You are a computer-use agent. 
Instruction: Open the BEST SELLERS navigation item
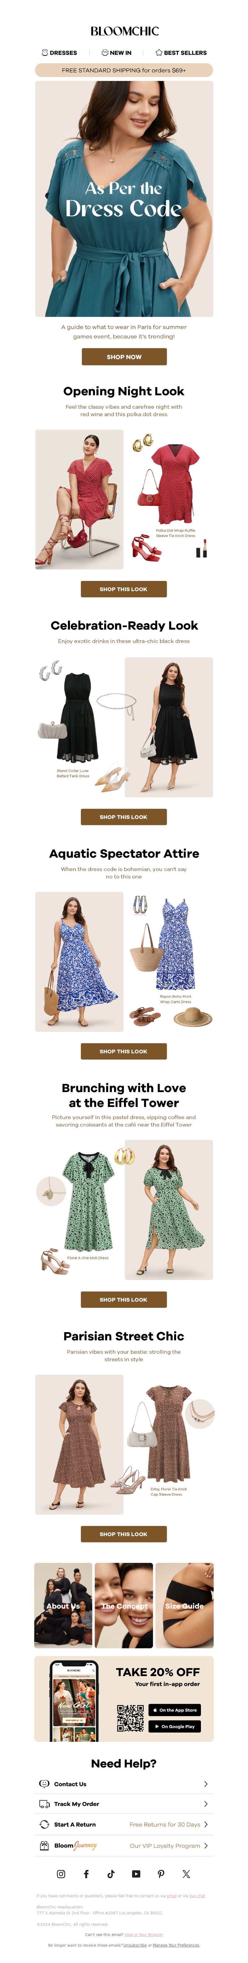(181, 53)
